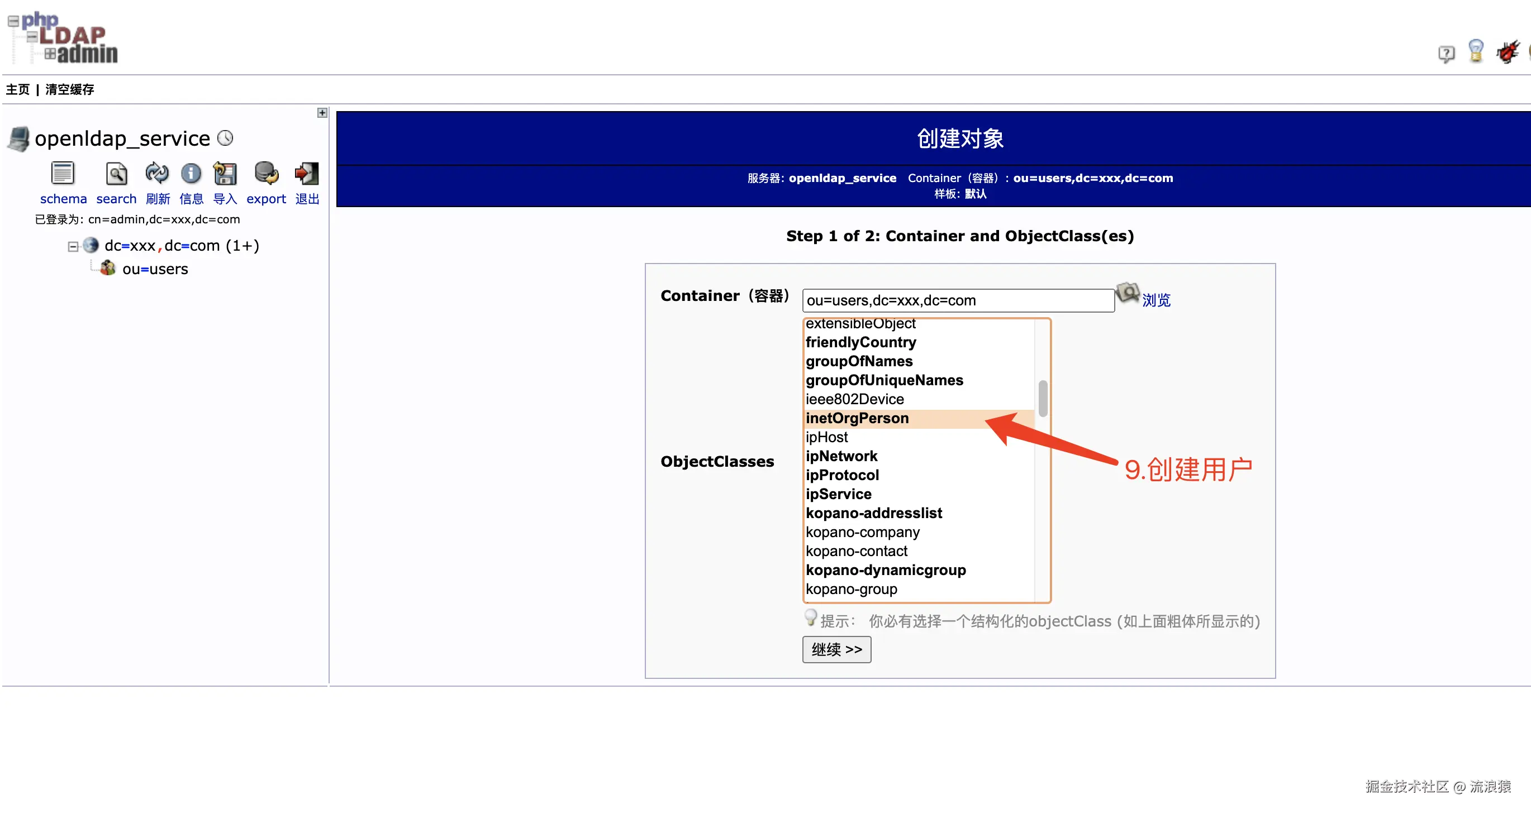Collapse the dc=xxx,dc=com tree node
Image resolution: width=1531 pixels, height=814 pixels.
[73, 246]
